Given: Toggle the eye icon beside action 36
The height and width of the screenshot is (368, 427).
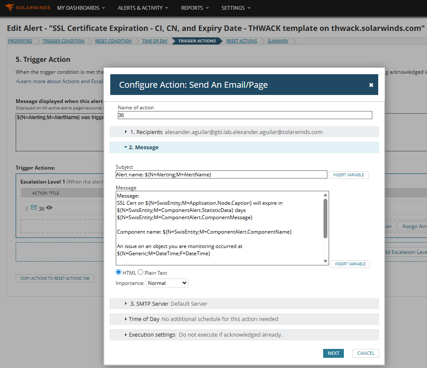Looking at the screenshot, I should point(49,208).
